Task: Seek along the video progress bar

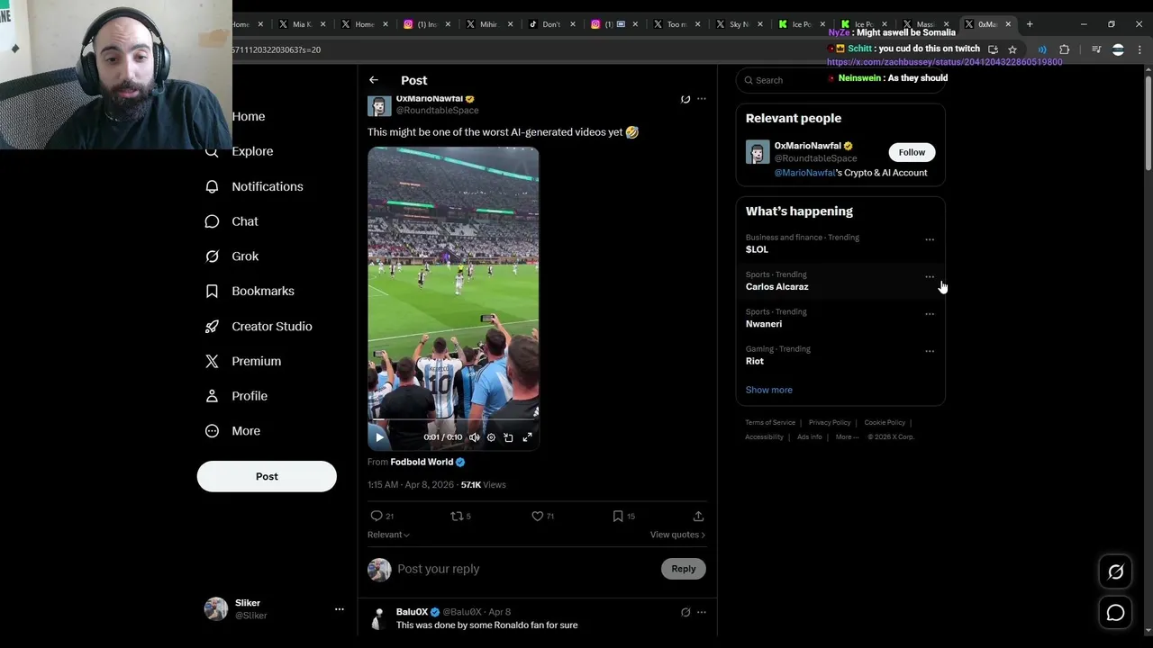Action: point(453,419)
